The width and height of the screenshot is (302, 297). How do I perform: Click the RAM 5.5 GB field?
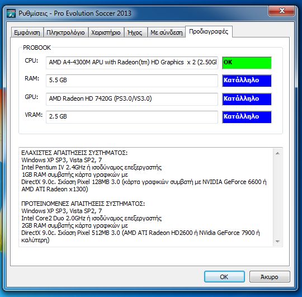click(x=132, y=81)
